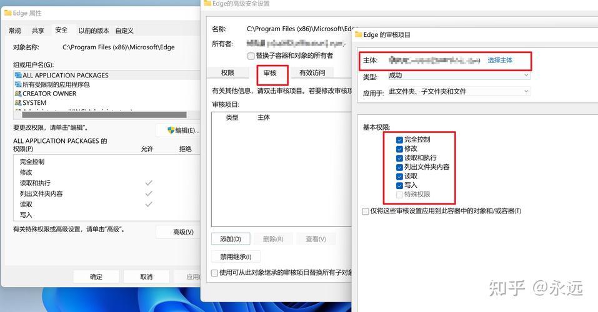Image resolution: width=598 pixels, height=312 pixels.
Task: Uncheck 修改 permission in audit entry
Action: (x=399, y=149)
